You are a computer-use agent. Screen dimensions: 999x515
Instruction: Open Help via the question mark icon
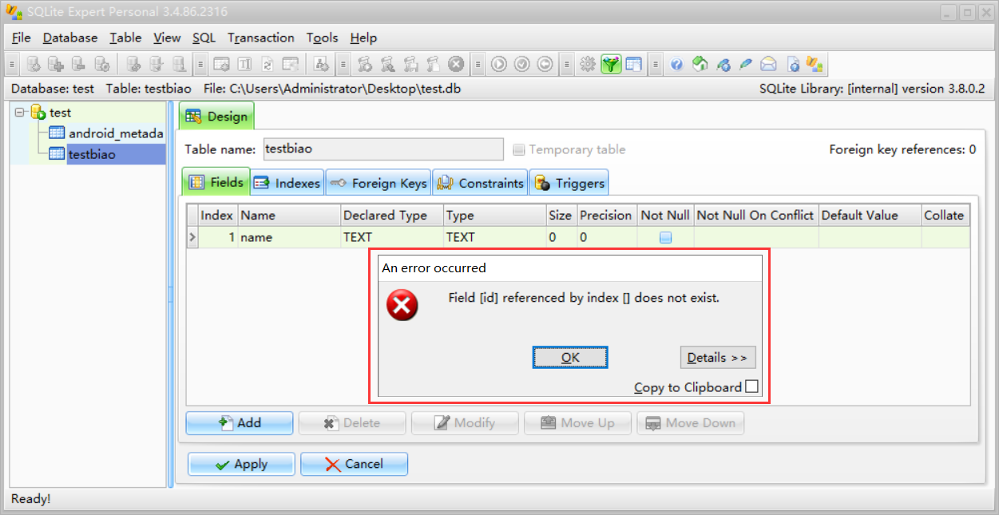pos(676,64)
